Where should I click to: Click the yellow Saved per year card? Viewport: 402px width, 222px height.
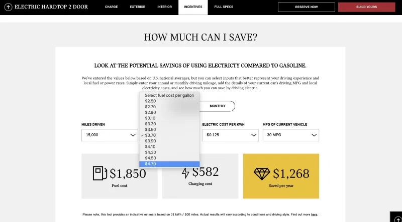281,176
